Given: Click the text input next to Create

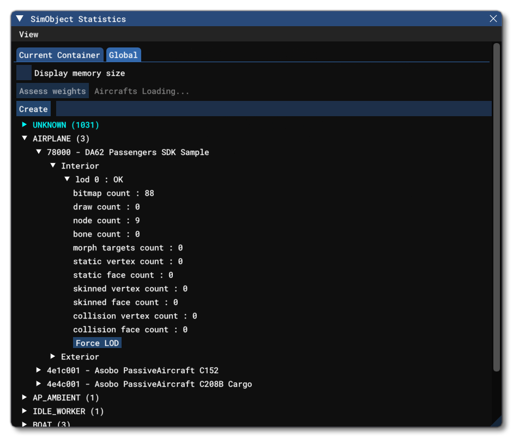Looking at the screenshot, I should pos(273,108).
